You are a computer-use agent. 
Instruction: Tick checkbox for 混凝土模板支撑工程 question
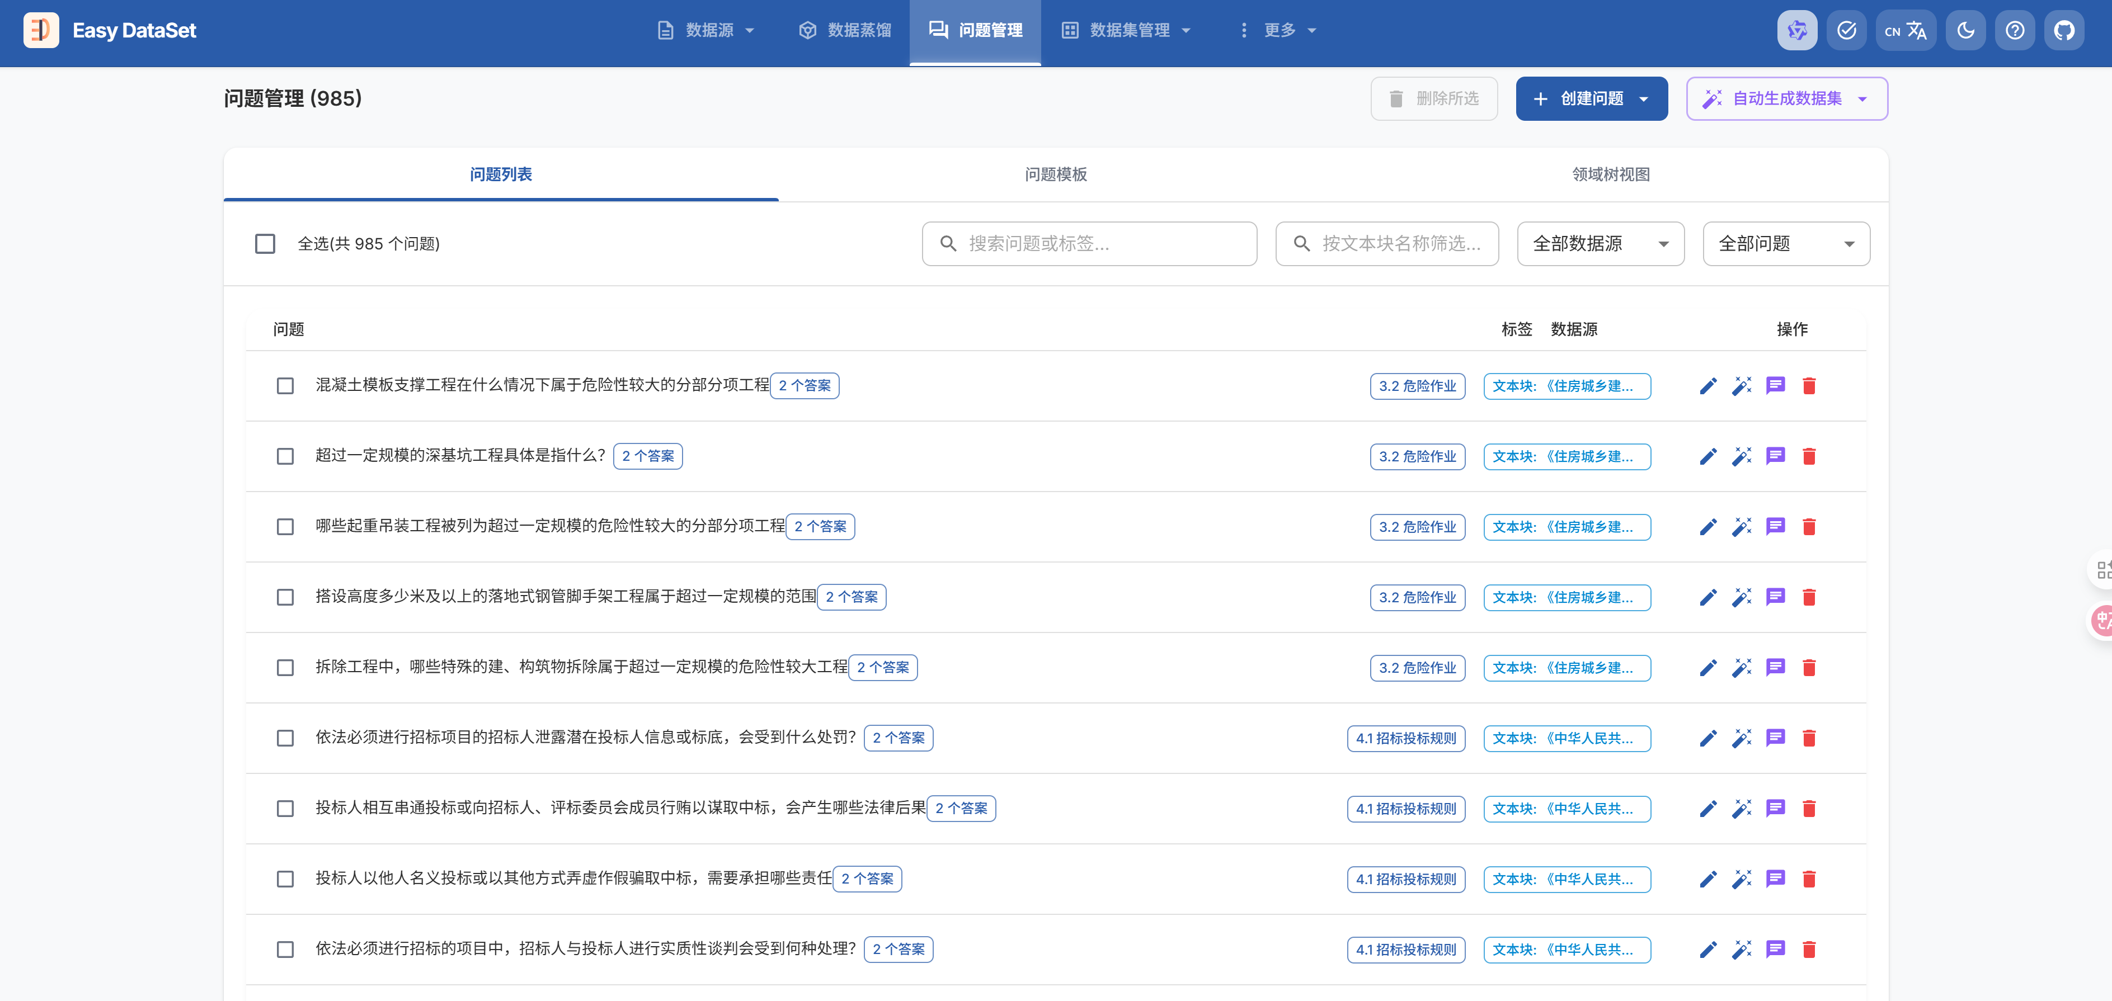click(285, 385)
